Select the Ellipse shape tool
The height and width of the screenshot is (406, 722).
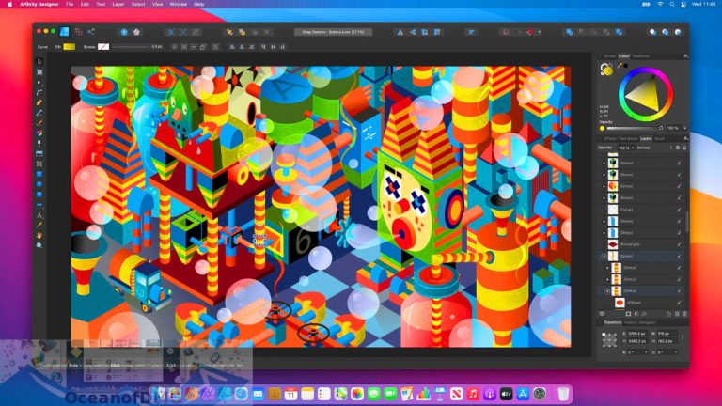point(39,184)
